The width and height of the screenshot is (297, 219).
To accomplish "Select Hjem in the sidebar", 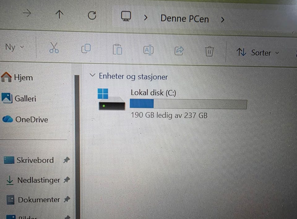I will [x=17, y=77].
